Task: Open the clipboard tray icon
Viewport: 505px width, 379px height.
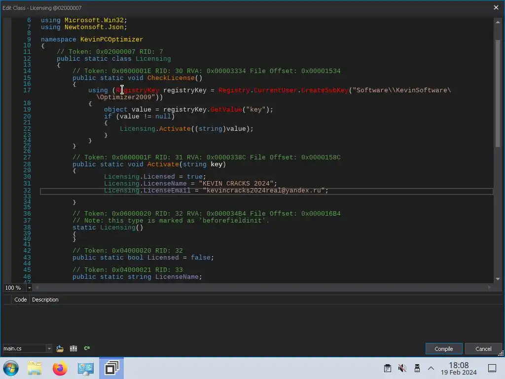Action: point(388,368)
